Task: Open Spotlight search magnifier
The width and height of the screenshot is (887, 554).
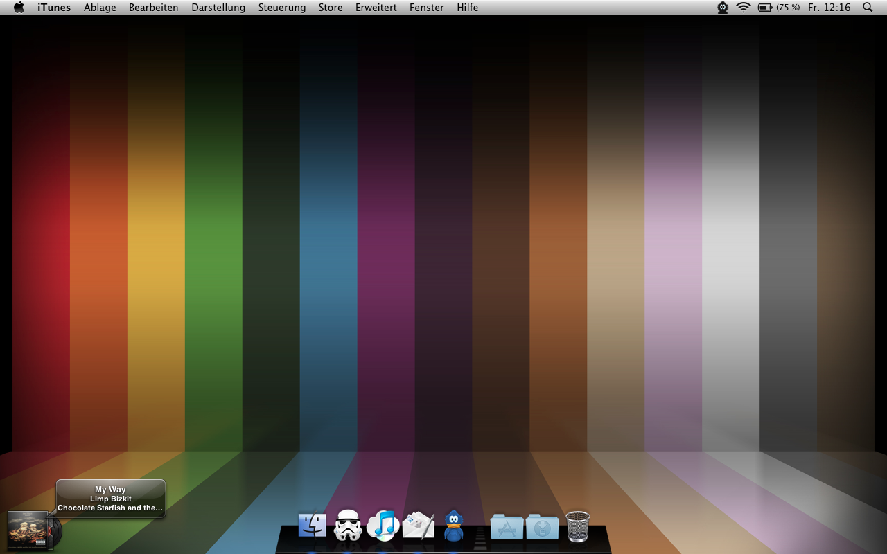Action: pos(868,8)
